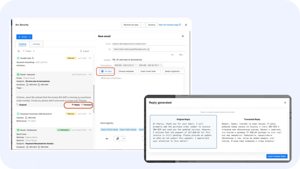The image size is (300, 169).
Task: Click the AI reply button
Action: (x=106, y=71)
